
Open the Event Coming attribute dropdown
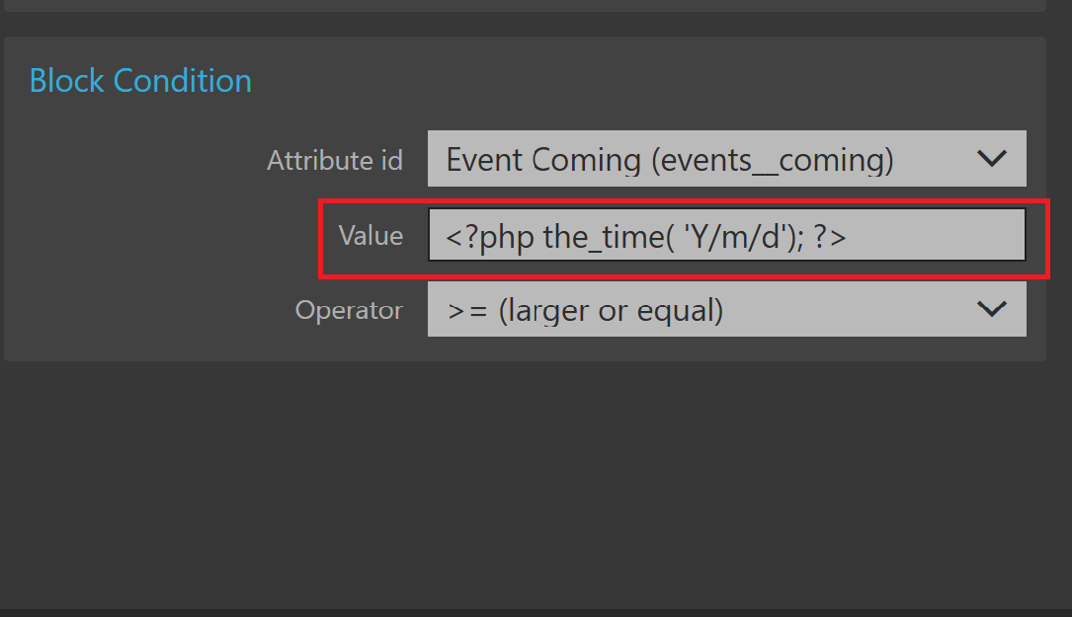pyautogui.click(x=692, y=159)
